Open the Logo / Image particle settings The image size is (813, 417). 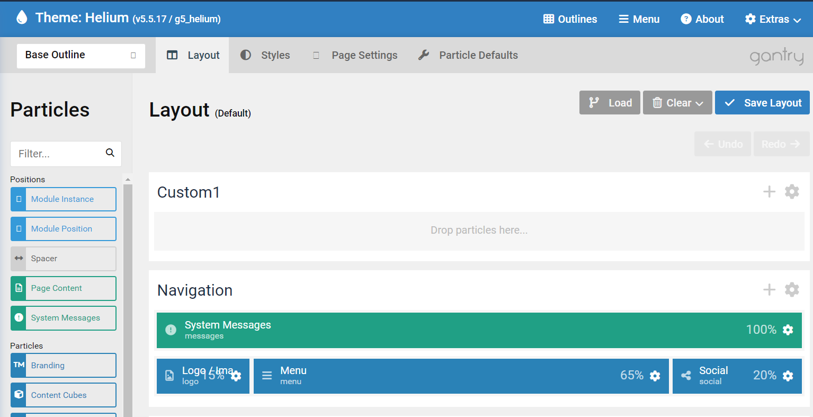[235, 376]
